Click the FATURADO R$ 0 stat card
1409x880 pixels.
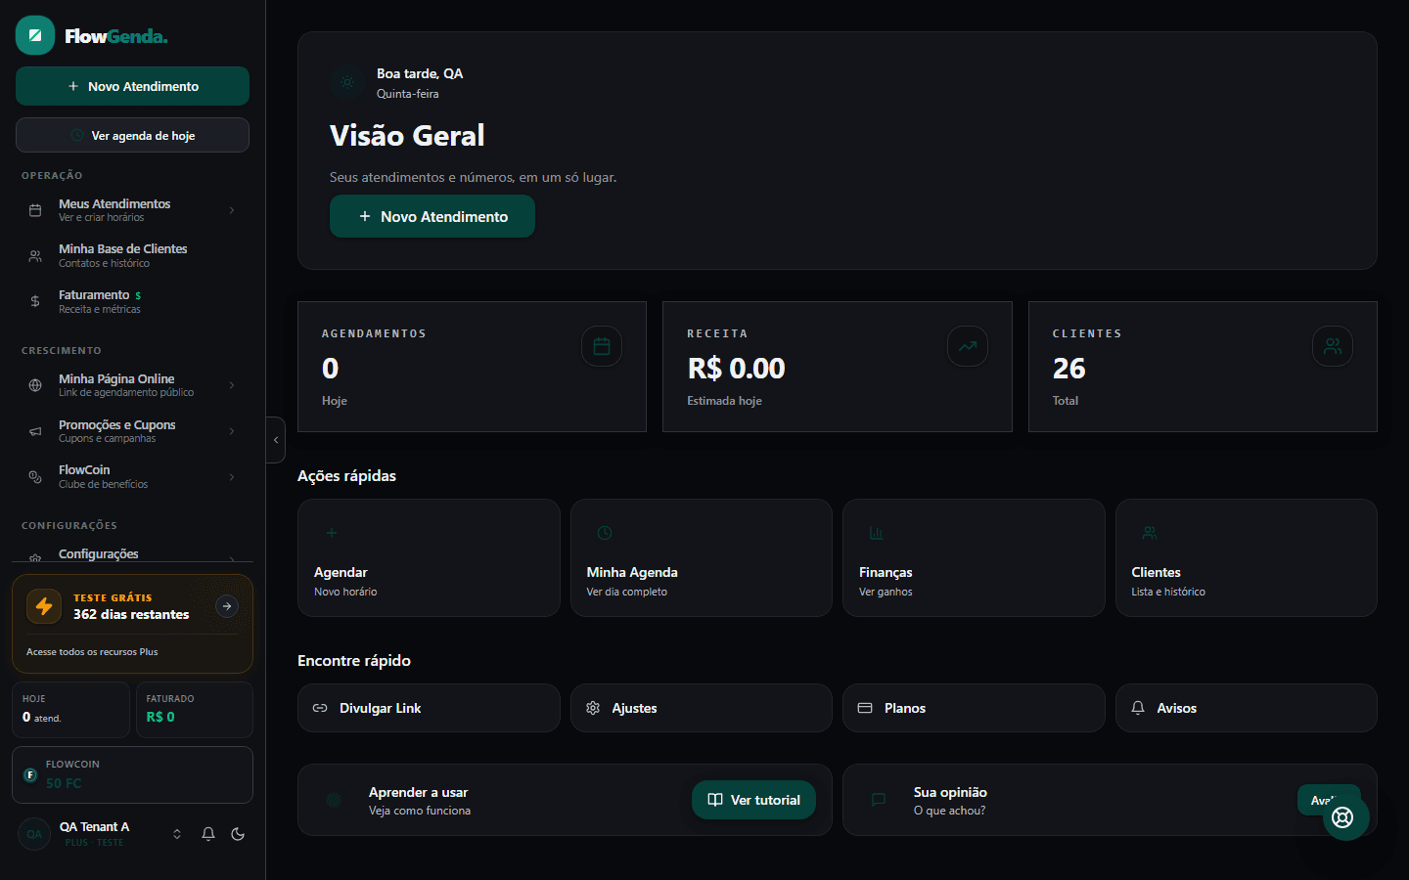(194, 710)
